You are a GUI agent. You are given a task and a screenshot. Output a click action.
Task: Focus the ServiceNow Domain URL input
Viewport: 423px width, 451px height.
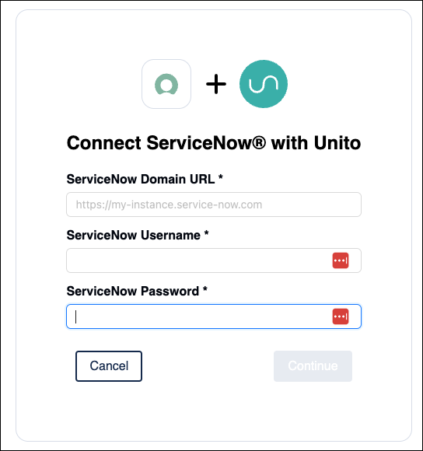(x=214, y=205)
